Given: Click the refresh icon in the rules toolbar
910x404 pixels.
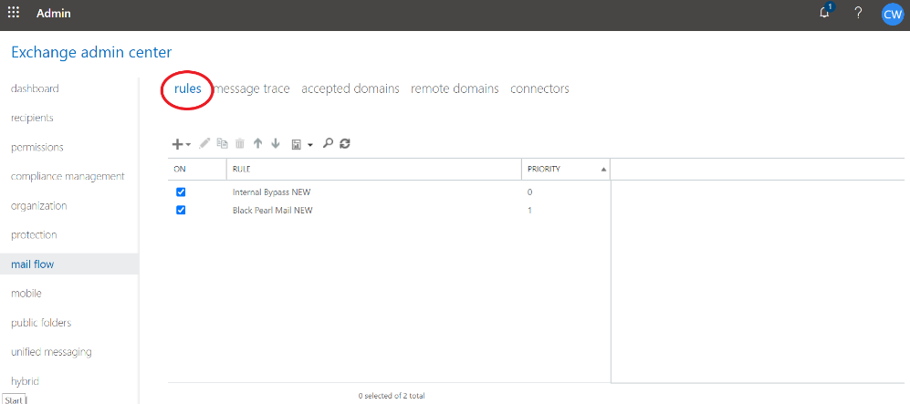Looking at the screenshot, I should 345,144.
